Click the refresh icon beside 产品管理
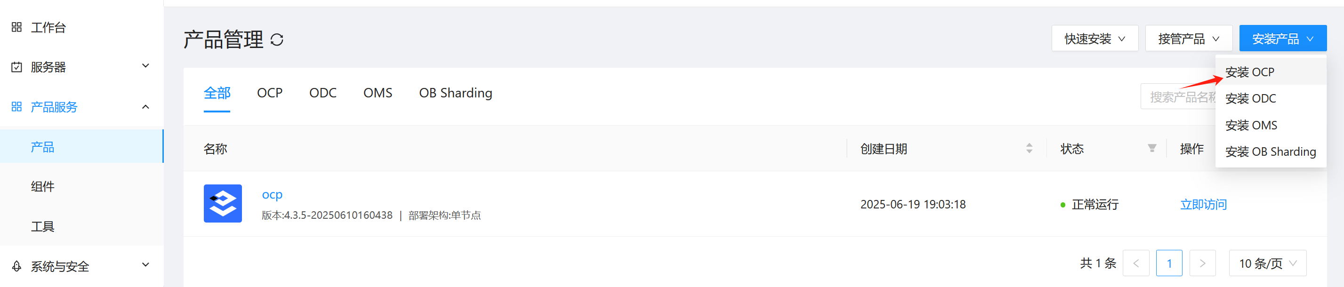The width and height of the screenshot is (1344, 287). pyautogui.click(x=276, y=40)
